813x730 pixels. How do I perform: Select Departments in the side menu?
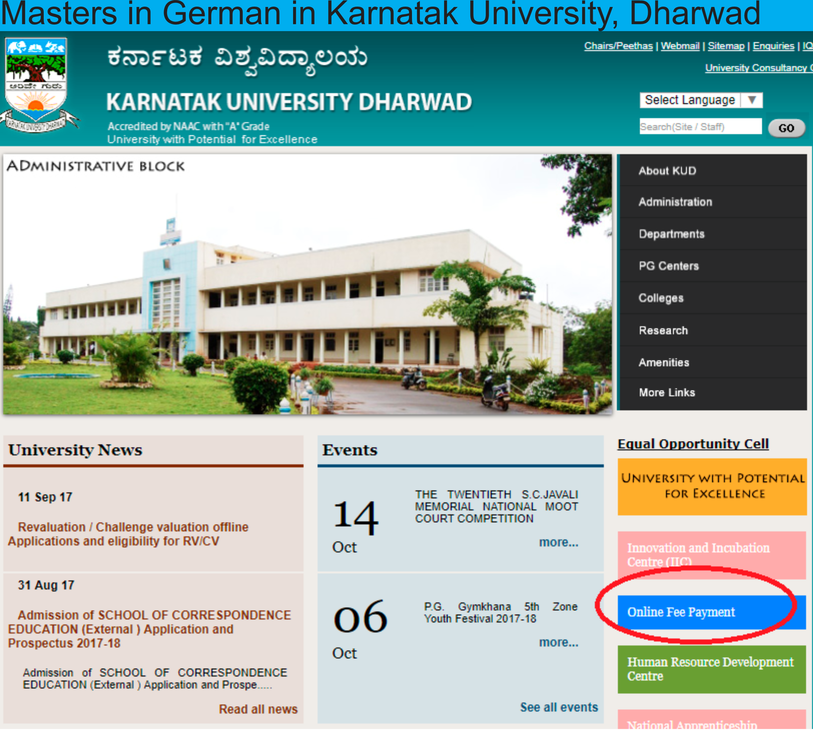pyautogui.click(x=671, y=234)
